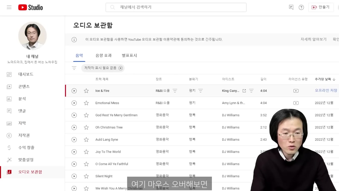339x191 pixels.
Task: Click 내 채널 label under profile picture
Action: [x=32, y=56]
